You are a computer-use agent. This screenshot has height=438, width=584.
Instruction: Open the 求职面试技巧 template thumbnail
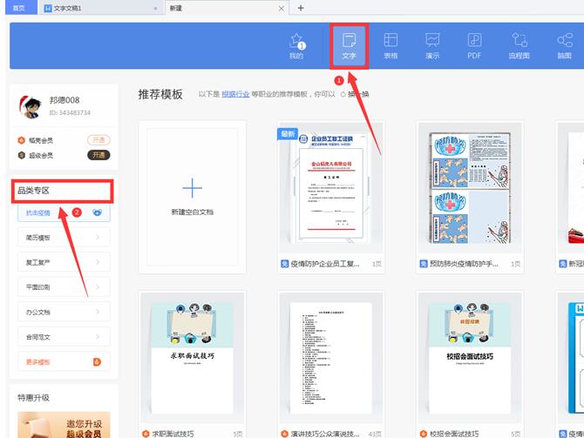click(x=192, y=358)
